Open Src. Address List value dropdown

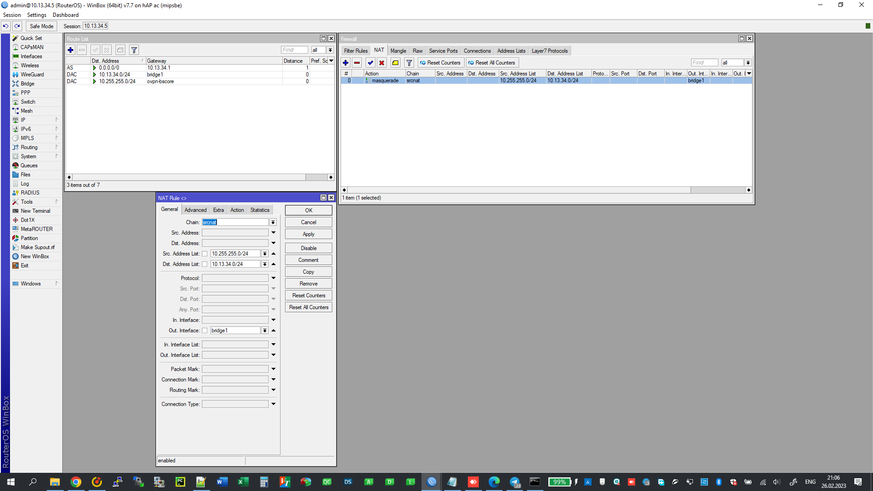(x=265, y=254)
